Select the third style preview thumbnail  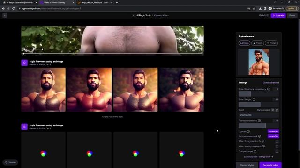[x=135, y=90]
